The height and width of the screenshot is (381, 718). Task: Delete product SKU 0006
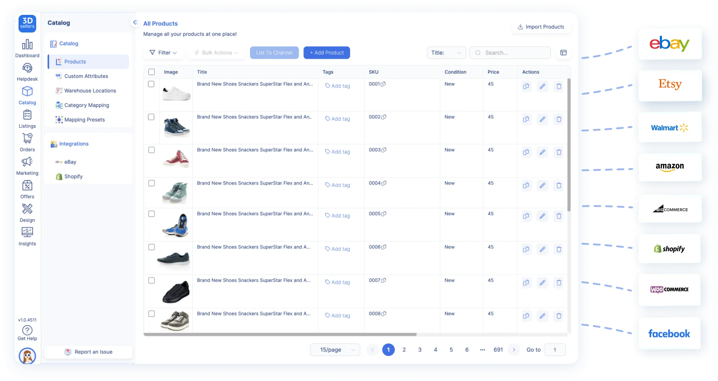coord(559,249)
